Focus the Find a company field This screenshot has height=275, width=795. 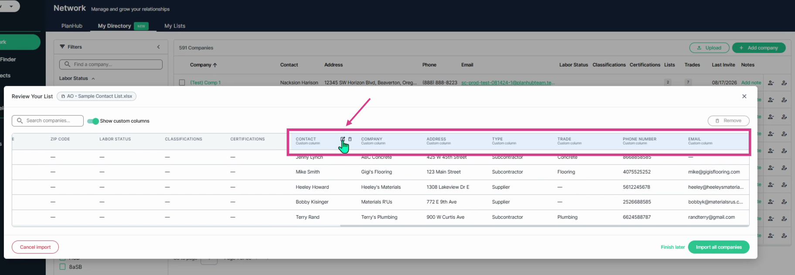click(111, 64)
